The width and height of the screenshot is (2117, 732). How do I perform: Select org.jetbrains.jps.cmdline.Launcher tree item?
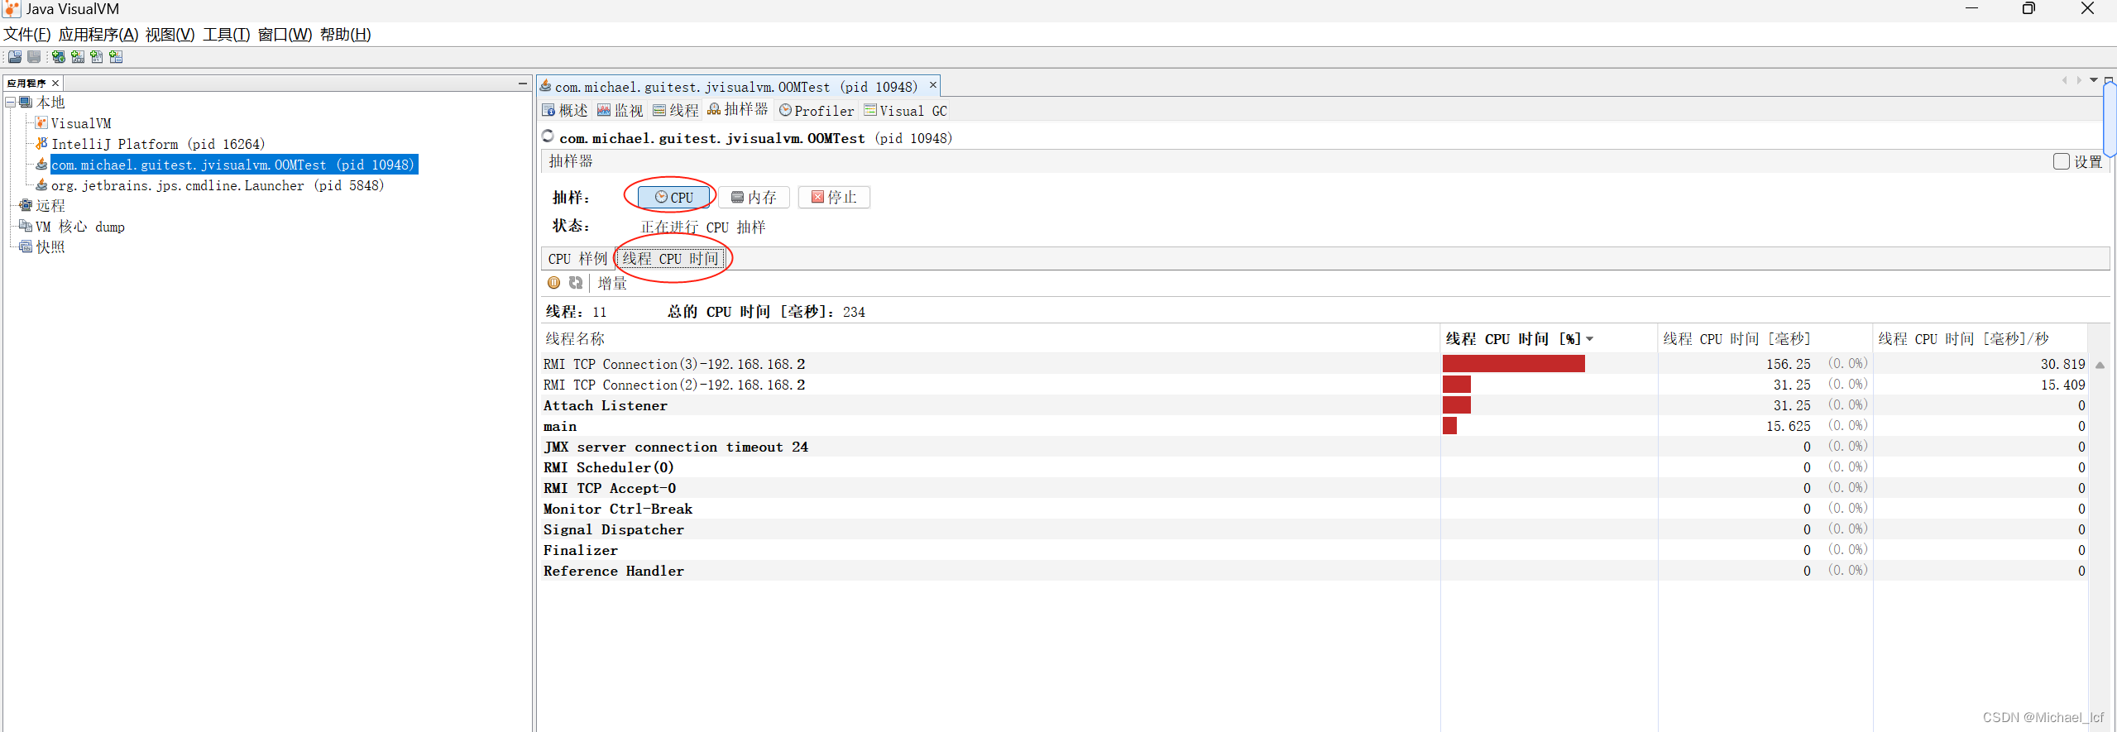(x=218, y=185)
